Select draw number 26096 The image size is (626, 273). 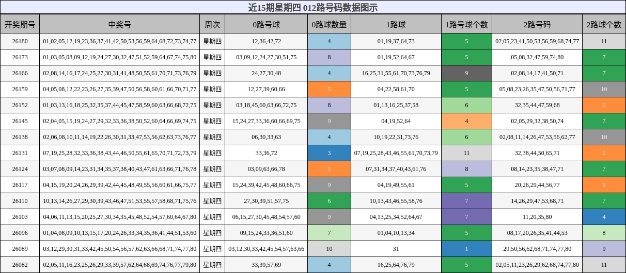pyautogui.click(x=20, y=233)
